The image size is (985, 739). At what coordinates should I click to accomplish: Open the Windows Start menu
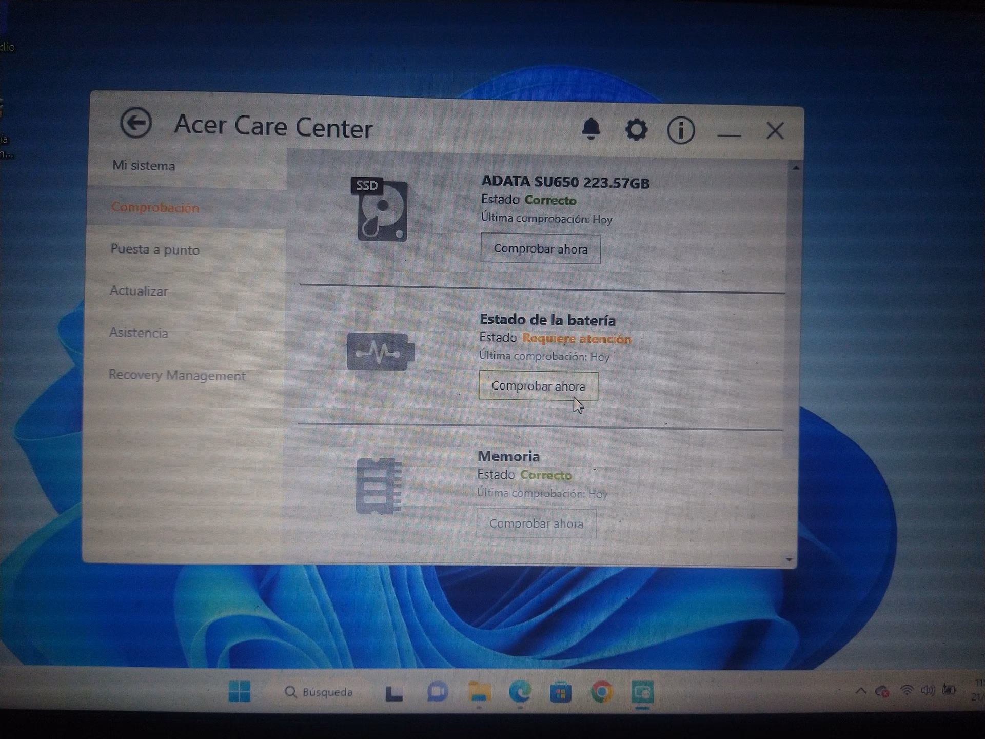[x=239, y=691]
